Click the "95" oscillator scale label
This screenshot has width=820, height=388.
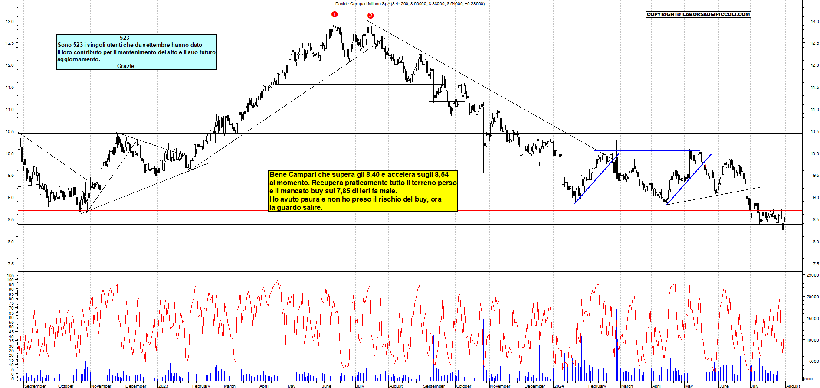[x=12, y=285]
